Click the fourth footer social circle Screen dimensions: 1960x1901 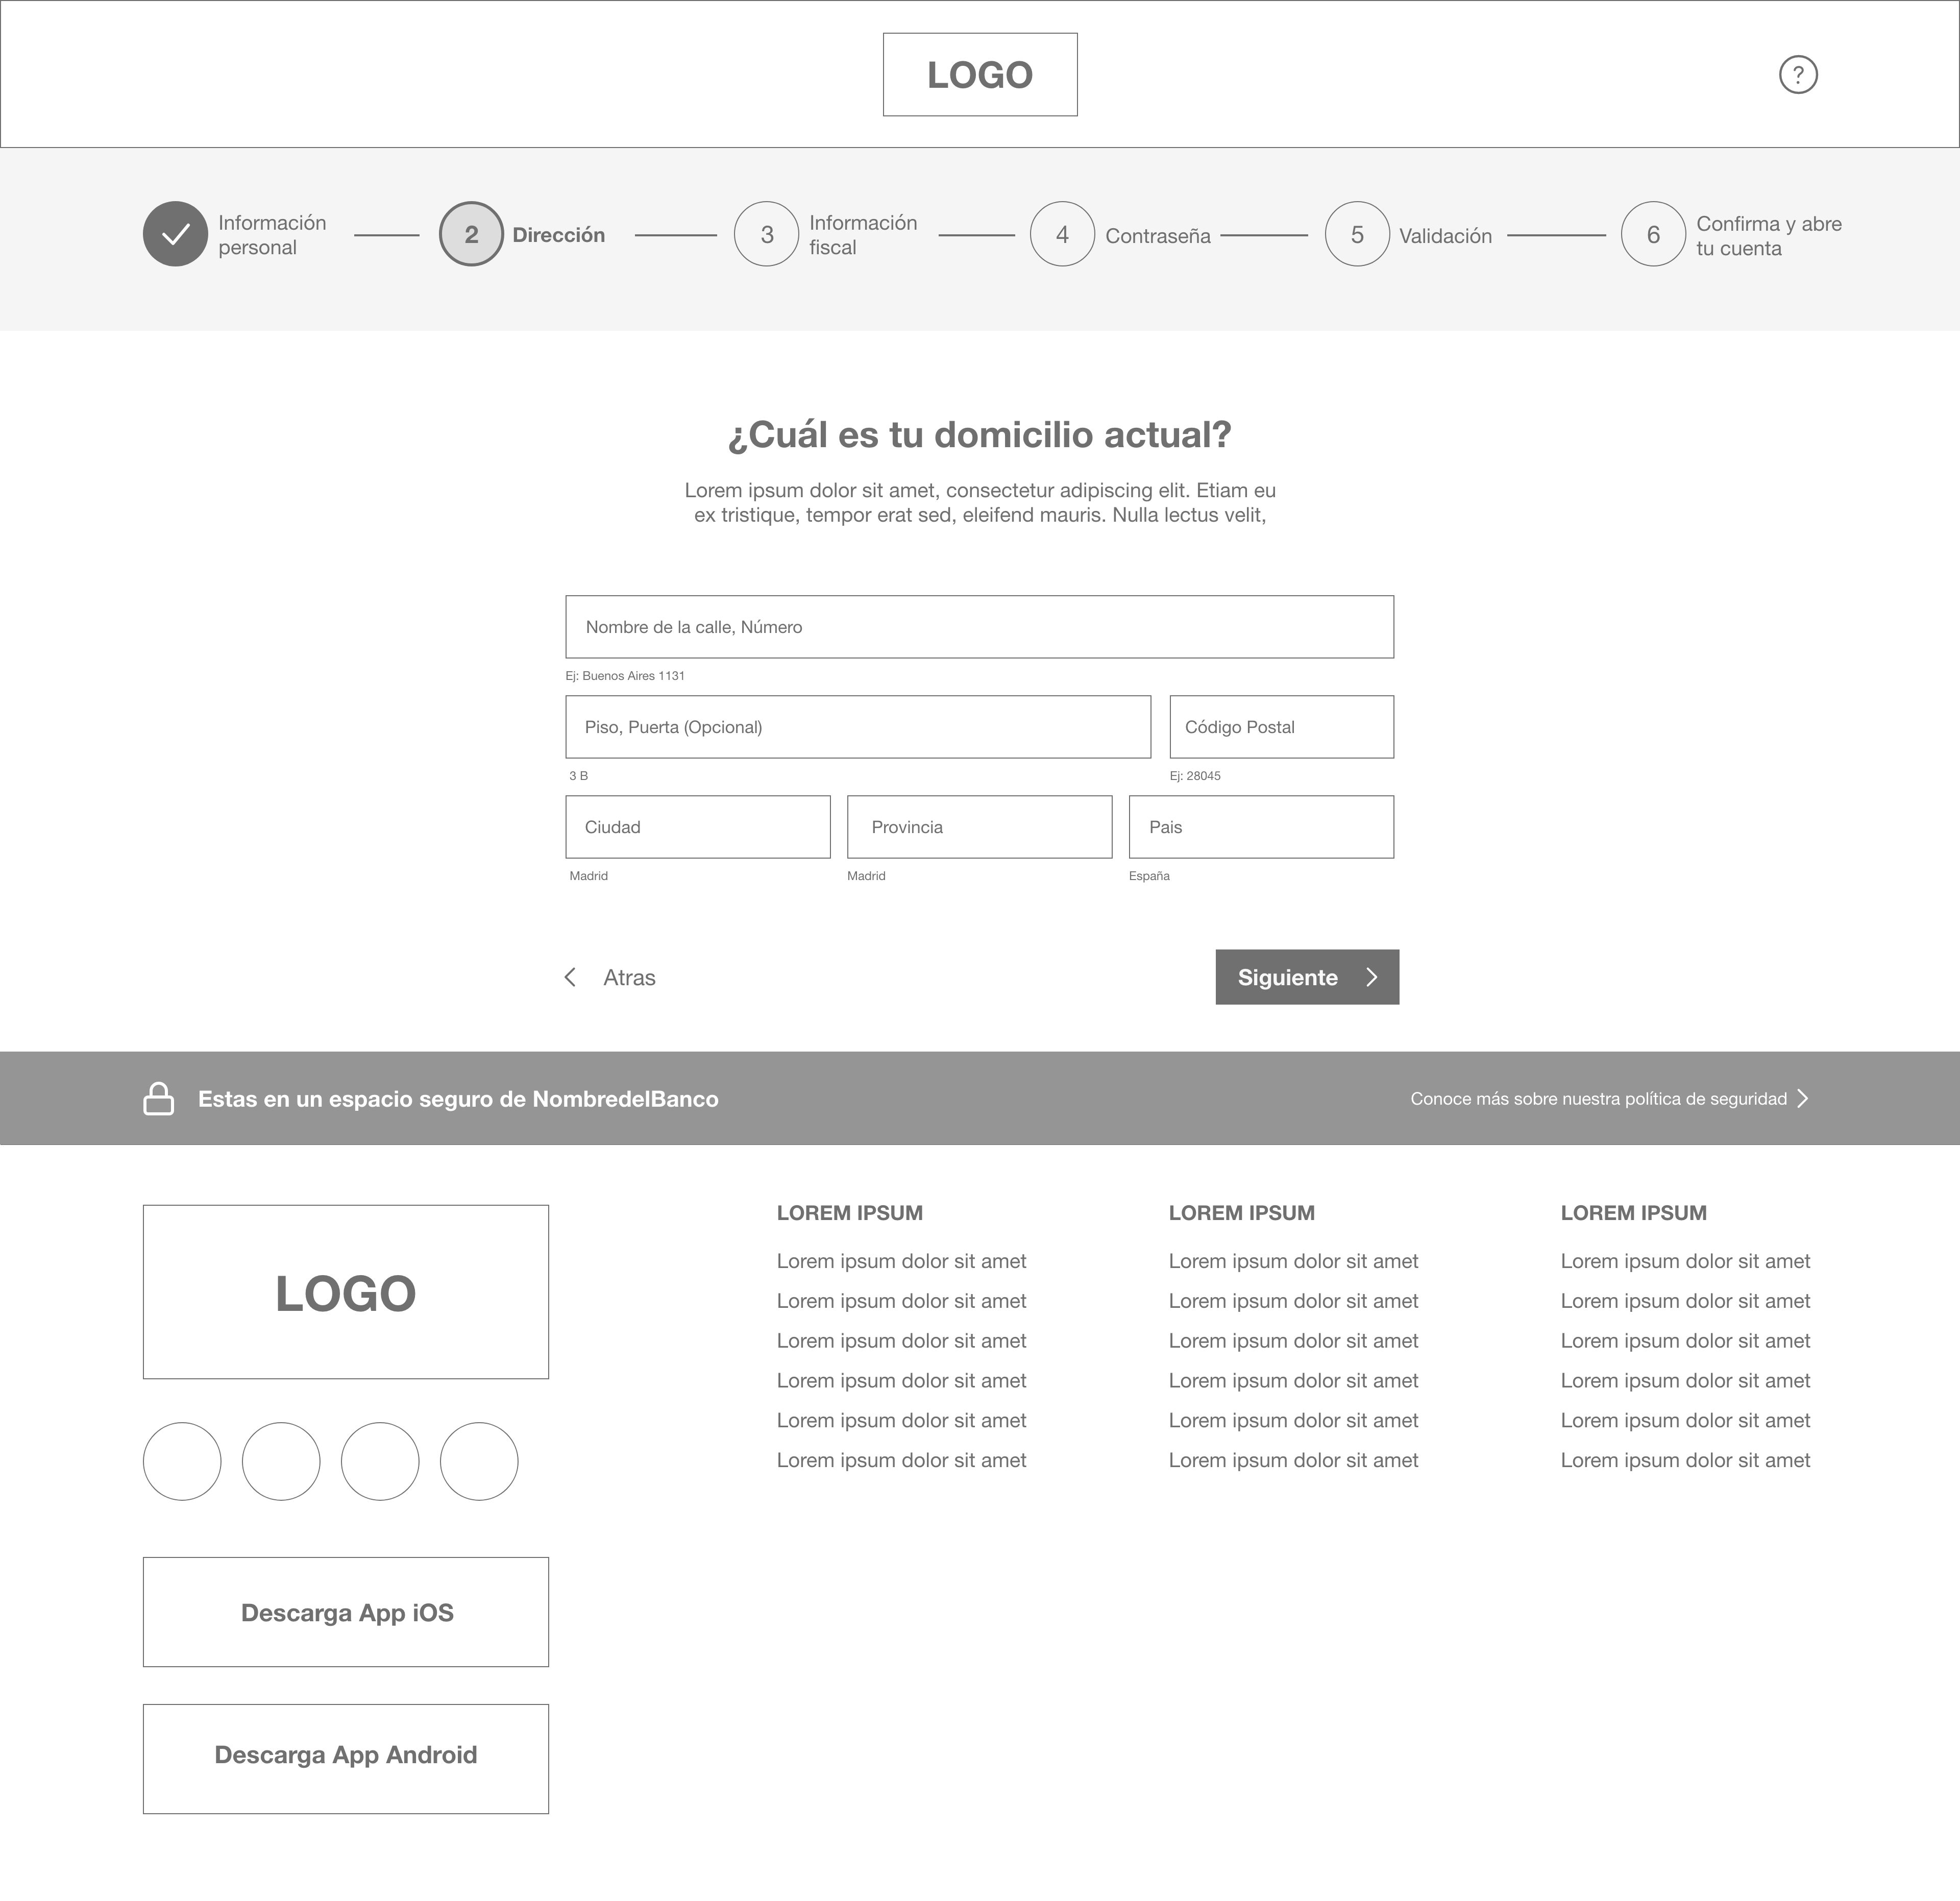479,1461
